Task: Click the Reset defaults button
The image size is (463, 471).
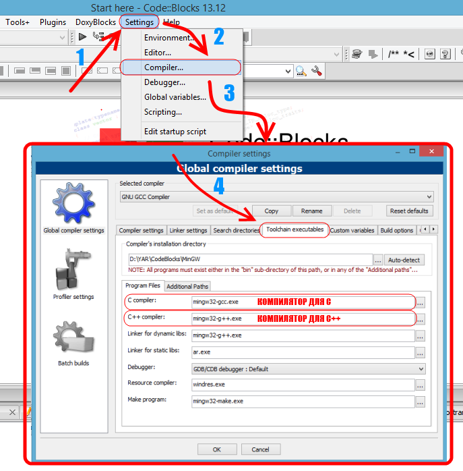Action: 409,211
